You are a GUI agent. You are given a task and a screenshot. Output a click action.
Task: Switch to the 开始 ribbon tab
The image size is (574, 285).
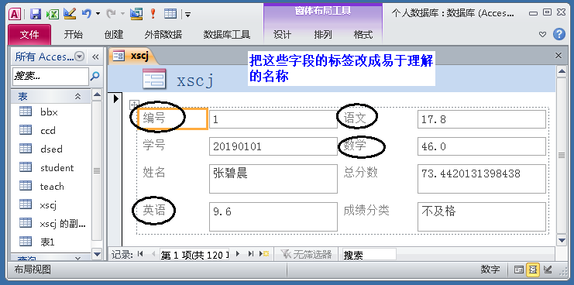pos(74,35)
